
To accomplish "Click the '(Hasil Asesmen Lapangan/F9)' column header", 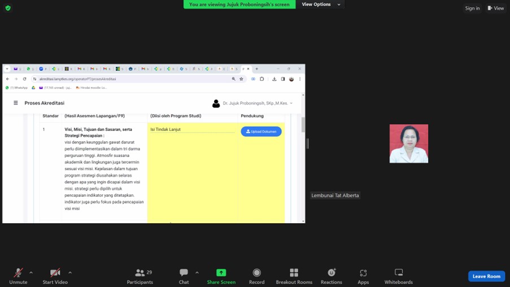I will [x=95, y=116].
